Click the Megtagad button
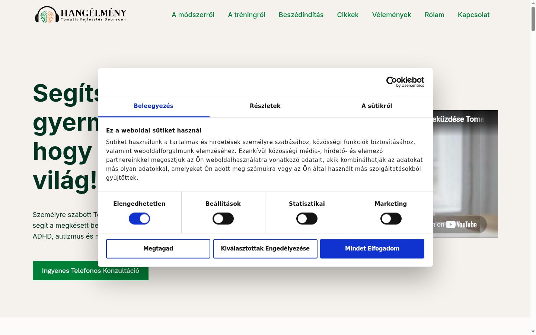The width and height of the screenshot is (536, 335). click(x=158, y=249)
